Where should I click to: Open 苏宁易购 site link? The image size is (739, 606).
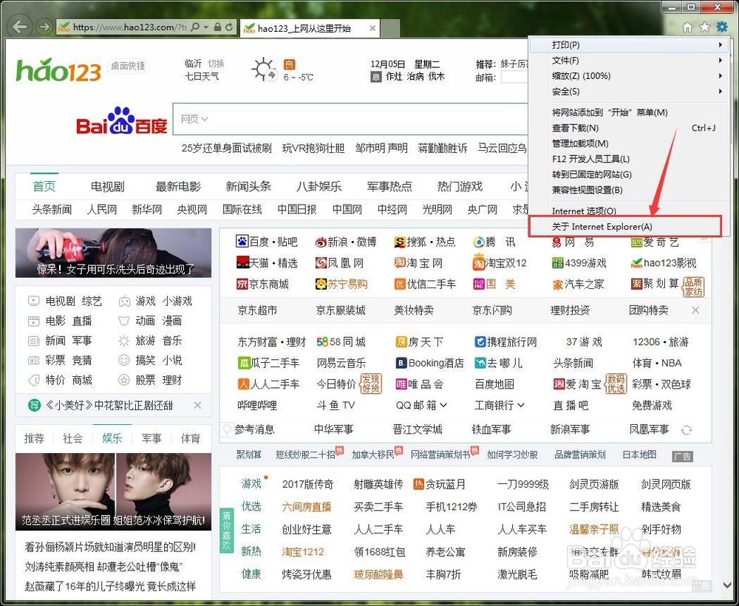[x=341, y=284]
